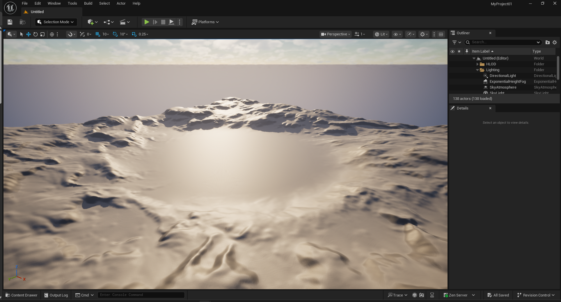561x302 pixels.
Task: Activate the Scale gizmo tool
Action: point(42,34)
